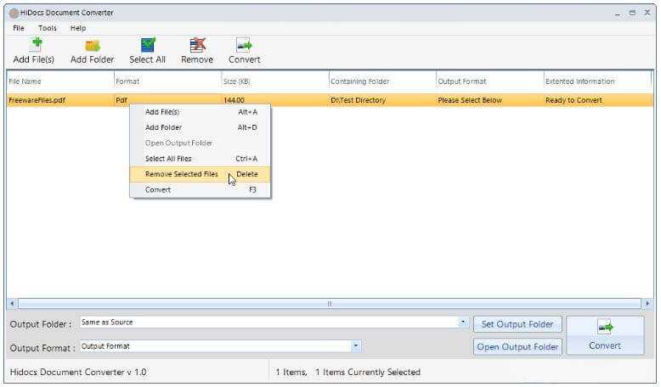Expand the Output Folder dropdown
Image resolution: width=661 pixels, height=387 pixels.
point(463,322)
